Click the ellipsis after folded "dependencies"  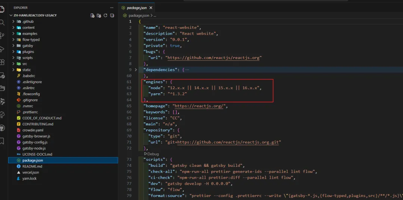click(187, 70)
